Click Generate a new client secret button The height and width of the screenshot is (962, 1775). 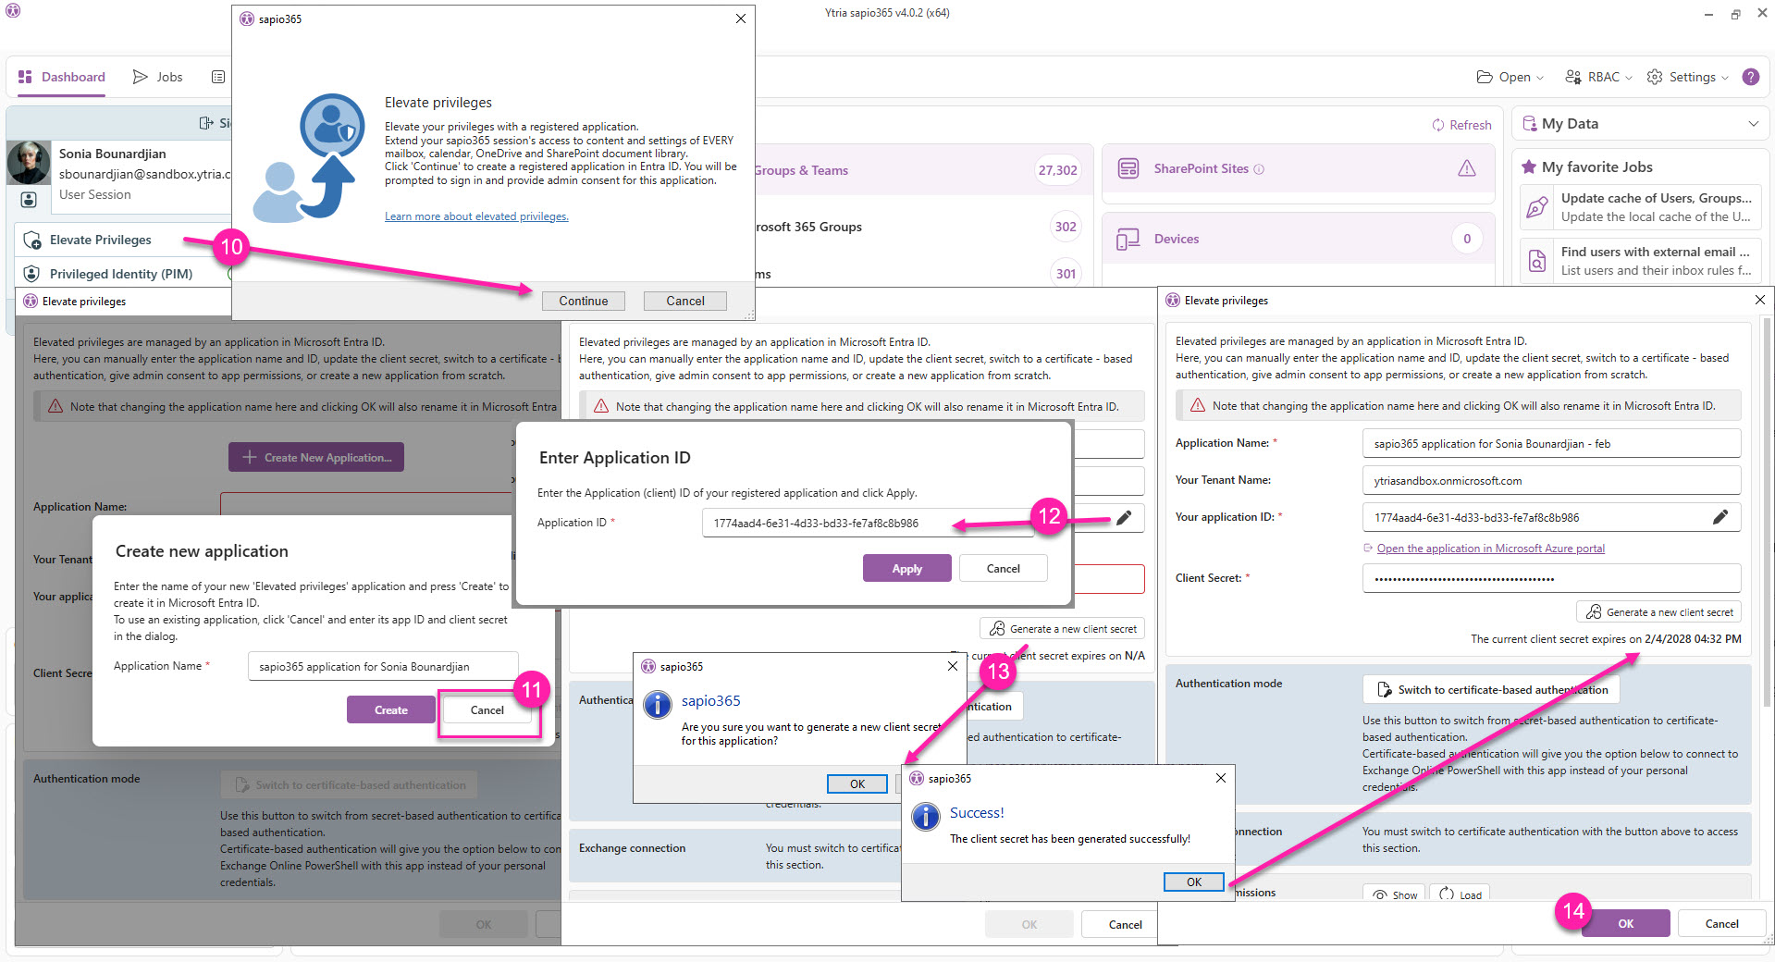[x=1659, y=612]
